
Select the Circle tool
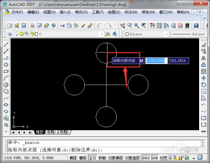(6, 85)
